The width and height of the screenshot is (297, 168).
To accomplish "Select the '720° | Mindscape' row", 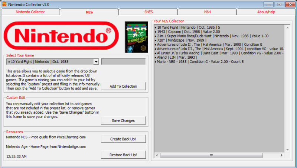I will pos(180,40).
